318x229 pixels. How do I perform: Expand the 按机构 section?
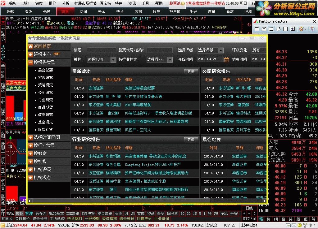coord(30,162)
